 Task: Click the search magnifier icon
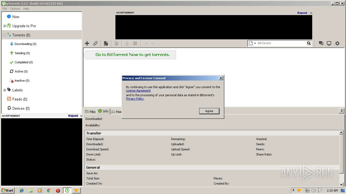click(309, 43)
